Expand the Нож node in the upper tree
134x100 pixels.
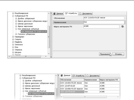pos(13,47)
